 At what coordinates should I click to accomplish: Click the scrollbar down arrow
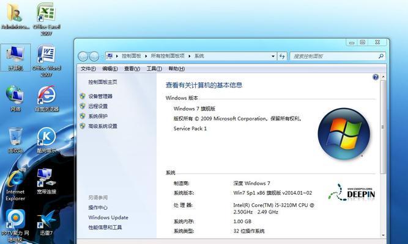(383, 235)
